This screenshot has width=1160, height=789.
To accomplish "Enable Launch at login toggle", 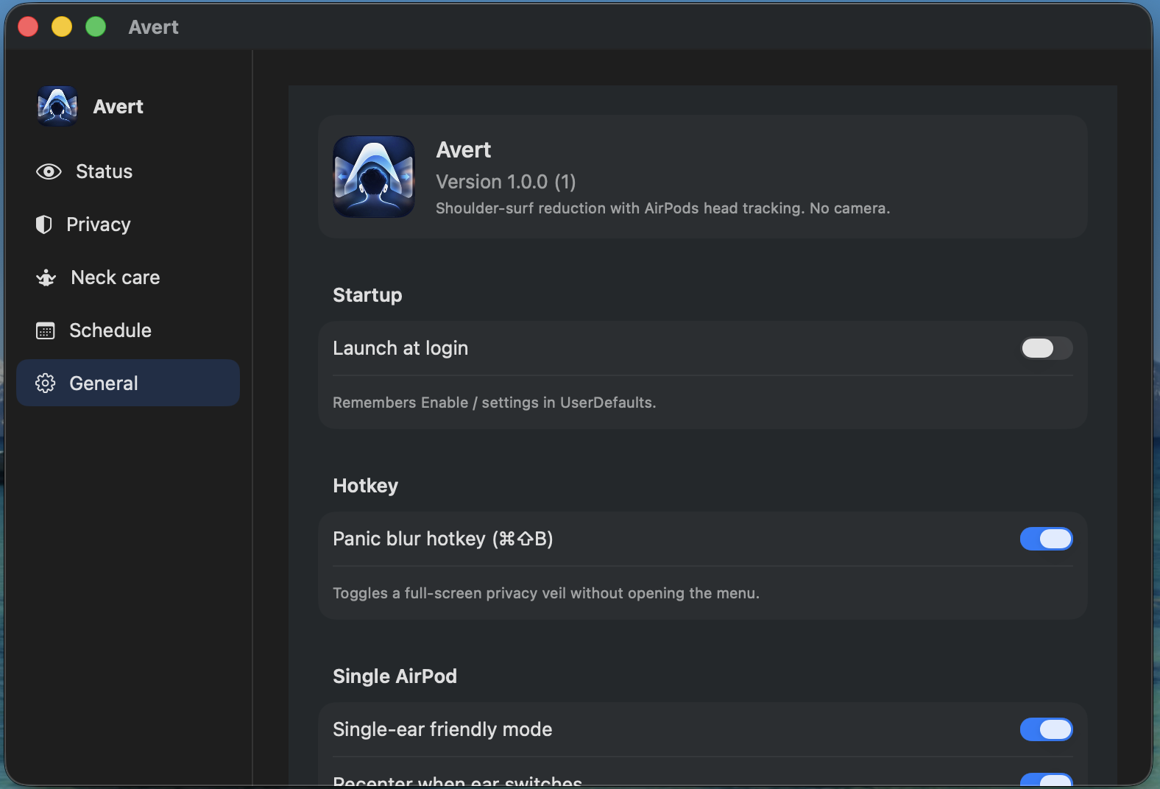I will pos(1046,348).
